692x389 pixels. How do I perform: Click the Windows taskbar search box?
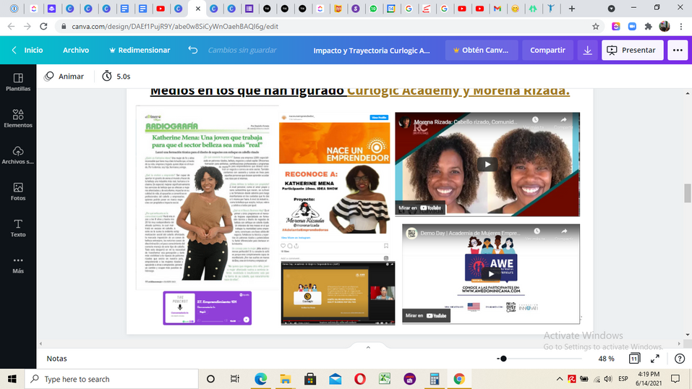coord(111,379)
